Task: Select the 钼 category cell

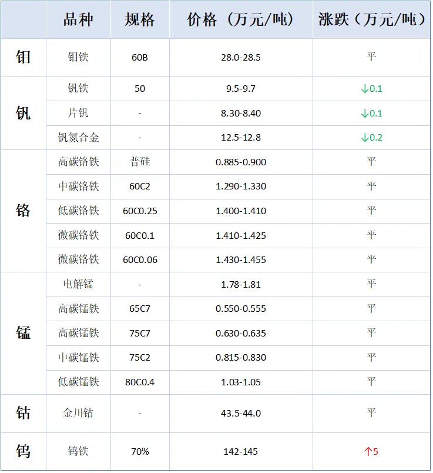Action: tap(23, 58)
